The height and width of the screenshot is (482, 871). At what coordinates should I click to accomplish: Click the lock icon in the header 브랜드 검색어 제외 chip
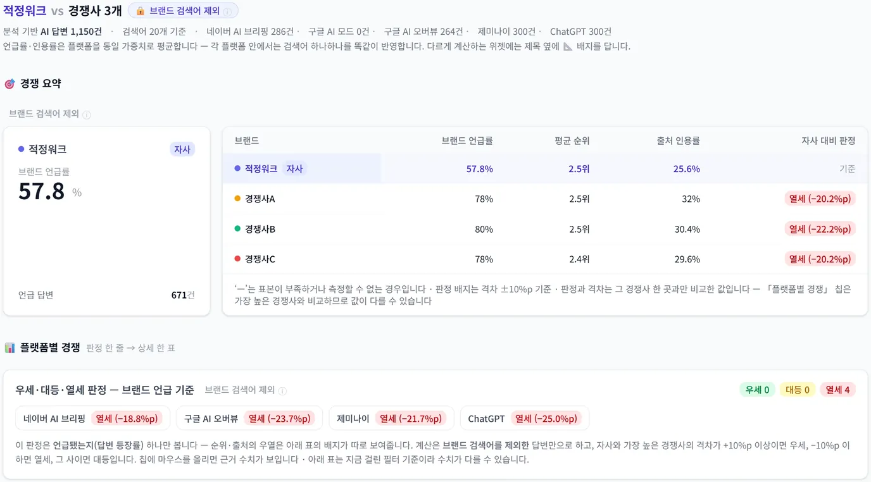[141, 11]
